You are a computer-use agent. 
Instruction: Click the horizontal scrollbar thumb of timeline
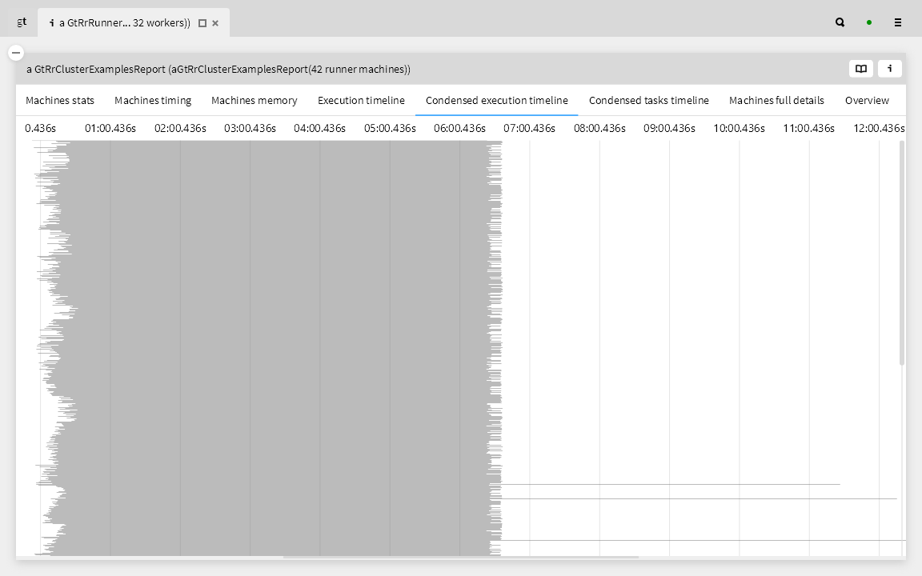coord(460,557)
